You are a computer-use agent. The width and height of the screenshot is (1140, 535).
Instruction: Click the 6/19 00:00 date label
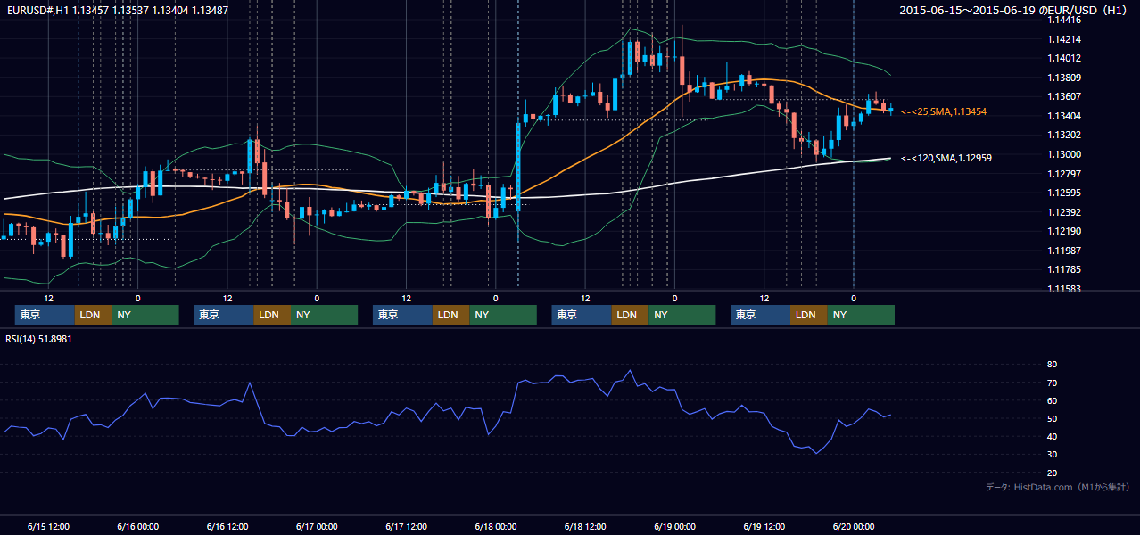click(x=675, y=527)
